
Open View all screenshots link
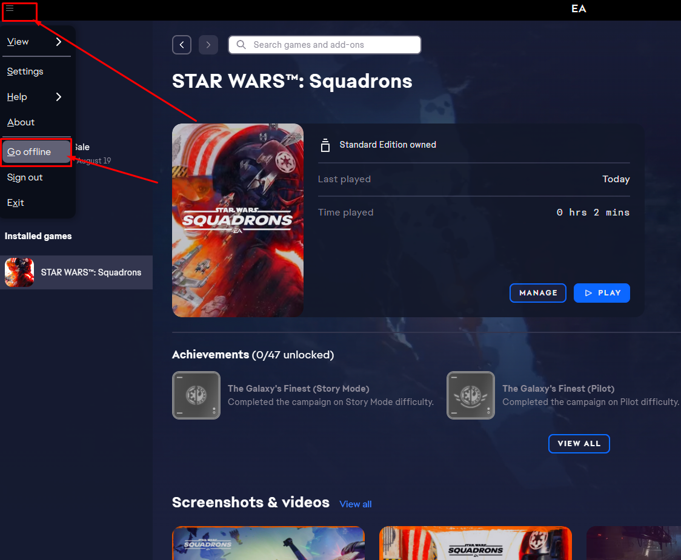click(x=355, y=504)
